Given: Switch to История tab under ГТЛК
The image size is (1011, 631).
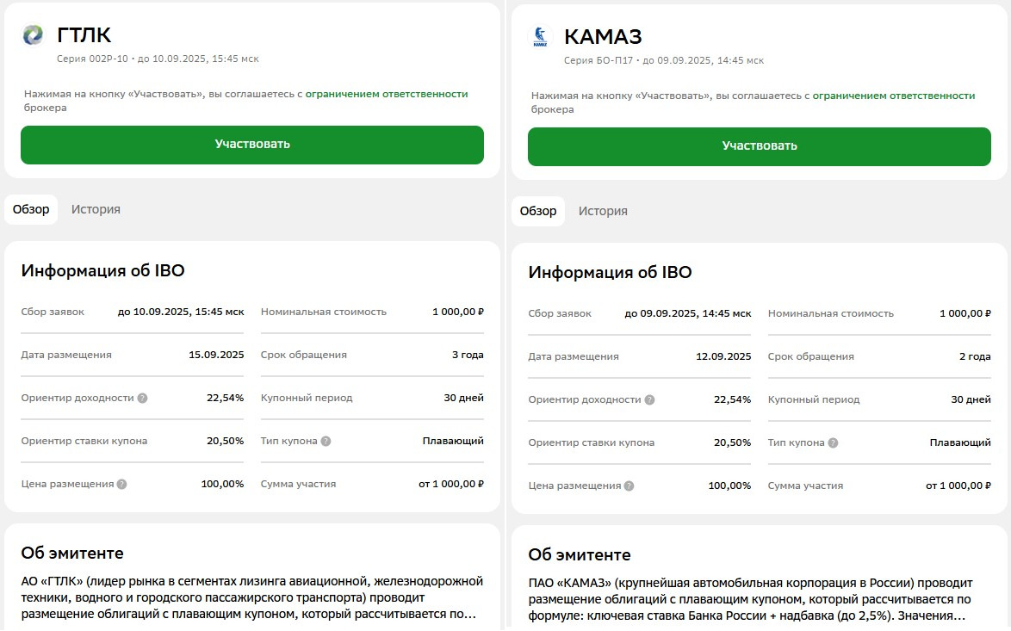Looking at the screenshot, I should [96, 209].
